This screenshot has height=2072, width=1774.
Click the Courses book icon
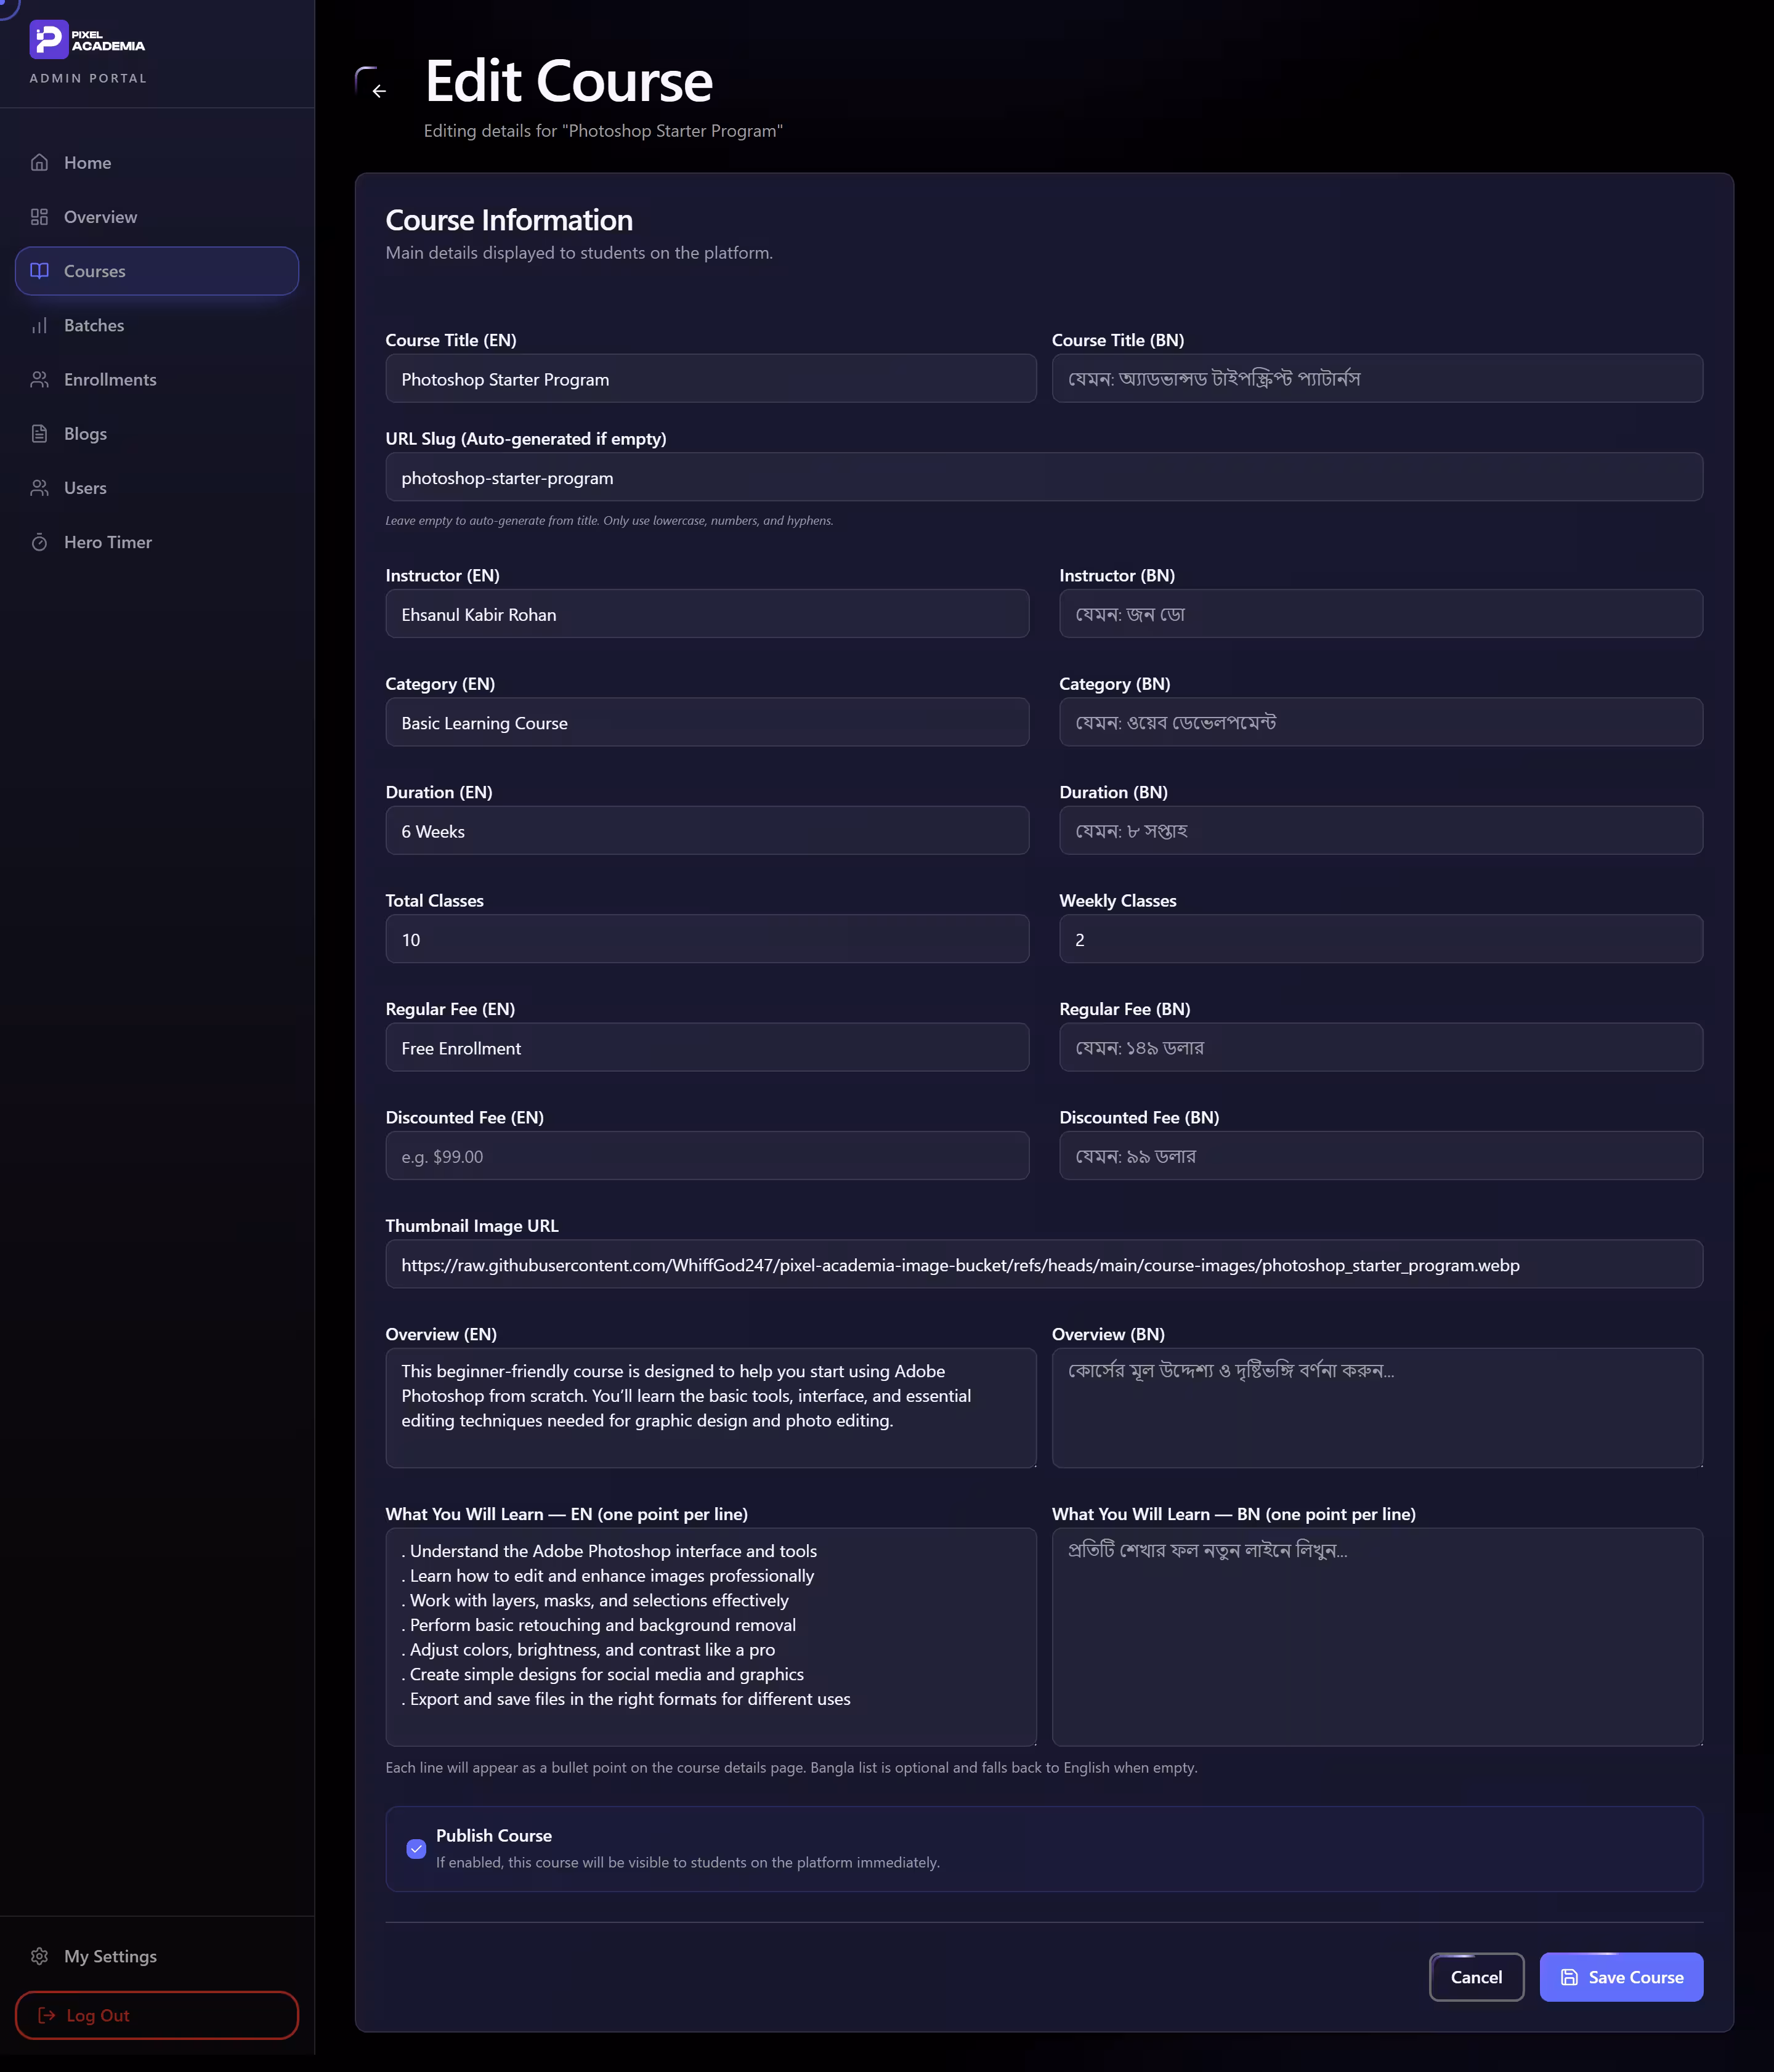tap(39, 271)
